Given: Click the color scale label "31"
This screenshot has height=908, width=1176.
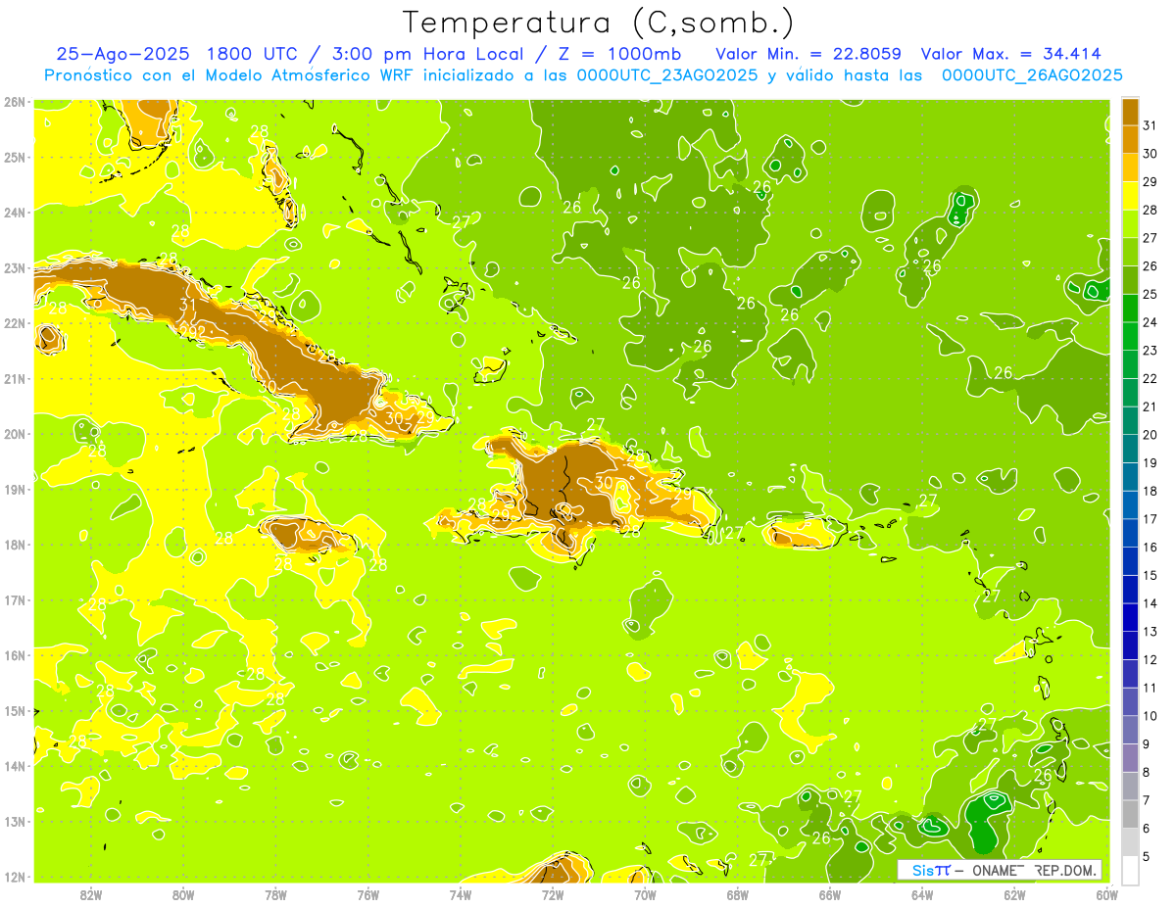Looking at the screenshot, I should [1151, 124].
